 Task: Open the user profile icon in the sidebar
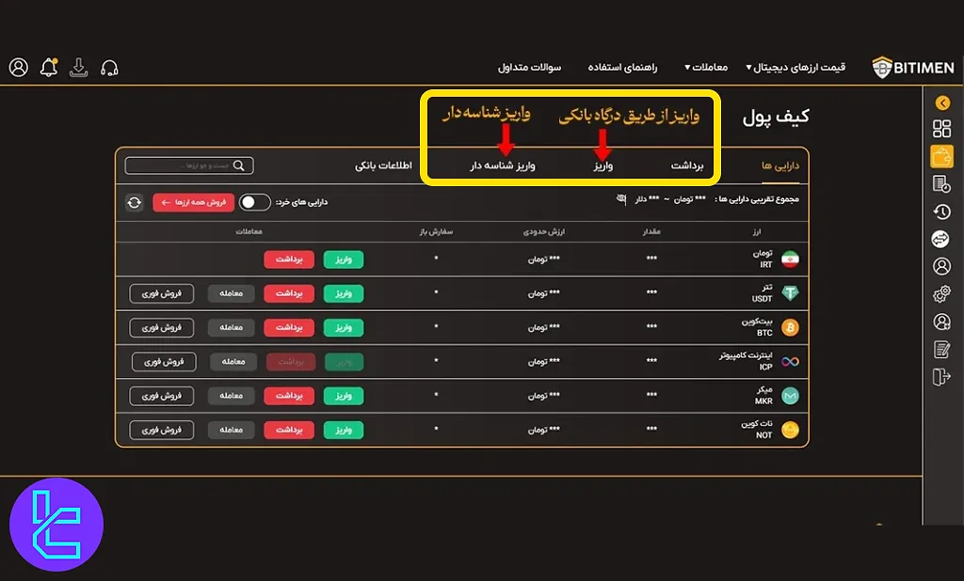(941, 266)
